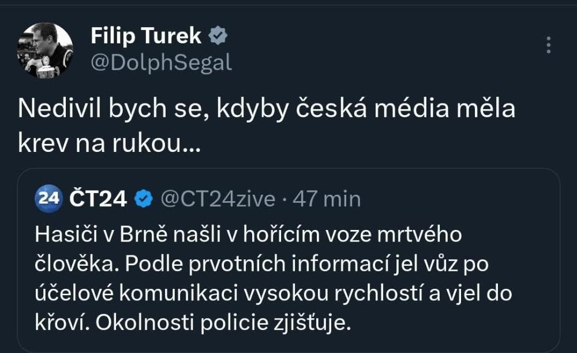Image resolution: width=577 pixels, height=353 pixels.
Task: Click the Filip Turek display name
Action: click(x=146, y=36)
